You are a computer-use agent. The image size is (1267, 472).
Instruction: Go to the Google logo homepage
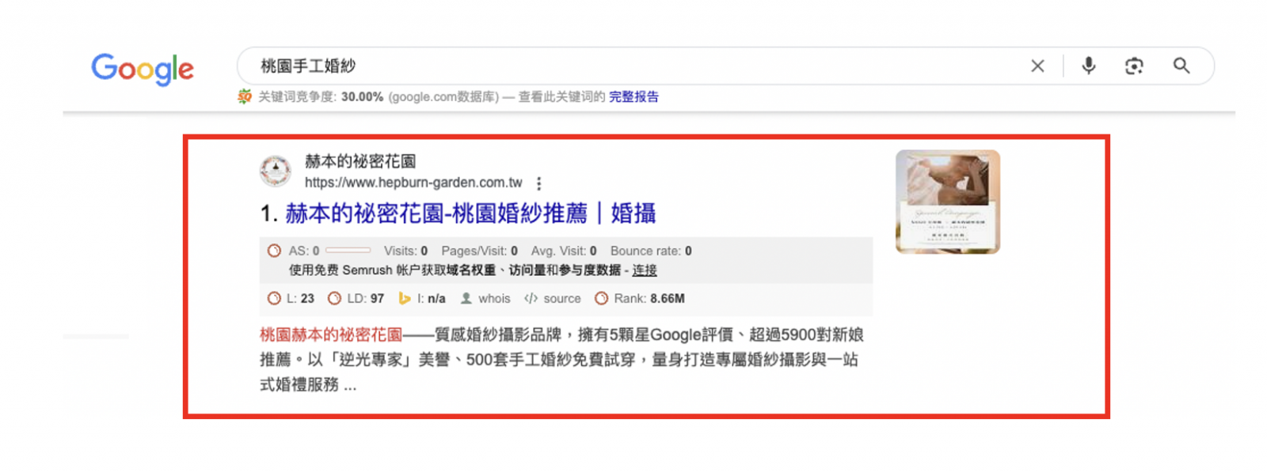143,69
